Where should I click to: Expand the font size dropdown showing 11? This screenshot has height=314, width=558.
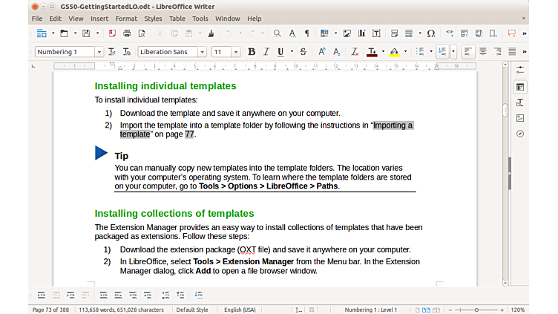(x=237, y=52)
